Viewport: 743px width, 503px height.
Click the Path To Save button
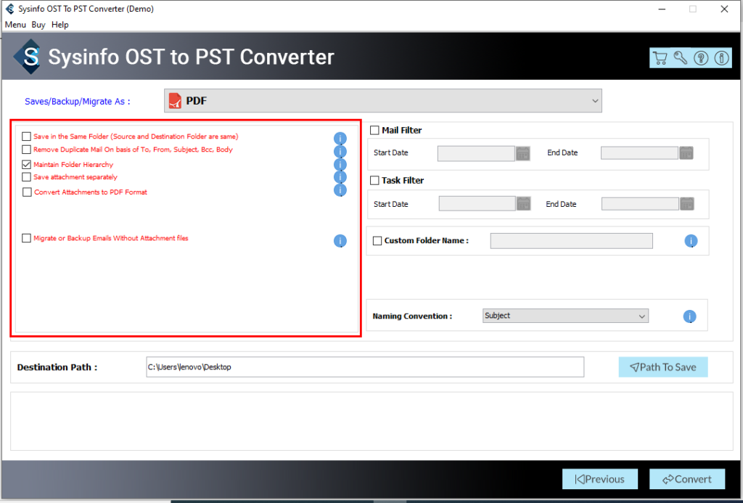(x=663, y=367)
